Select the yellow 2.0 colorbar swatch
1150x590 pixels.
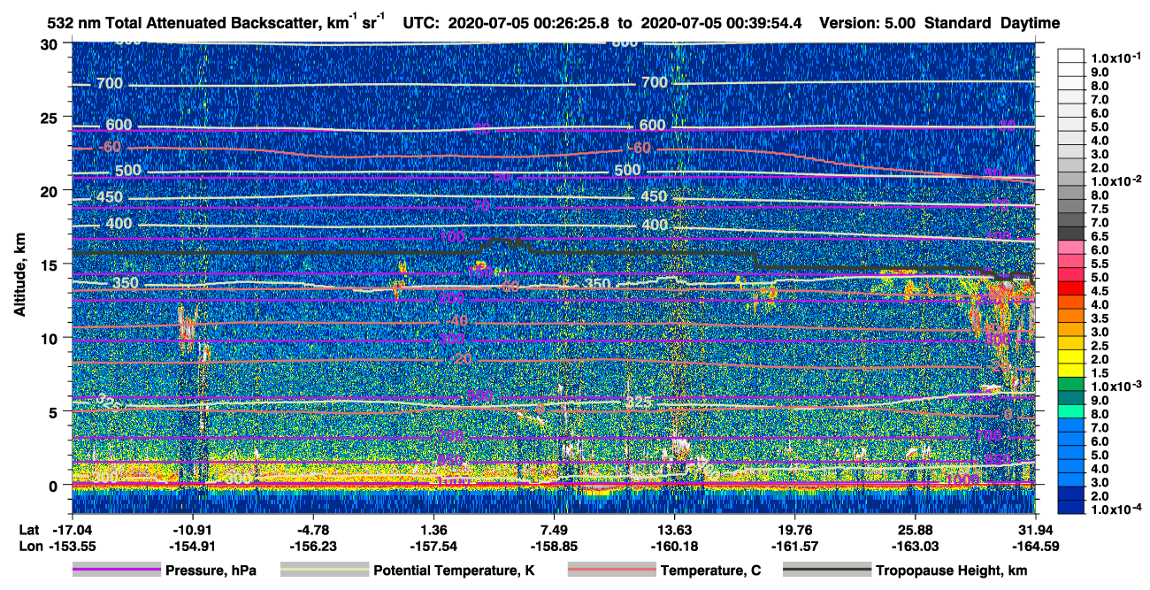tap(1073, 359)
